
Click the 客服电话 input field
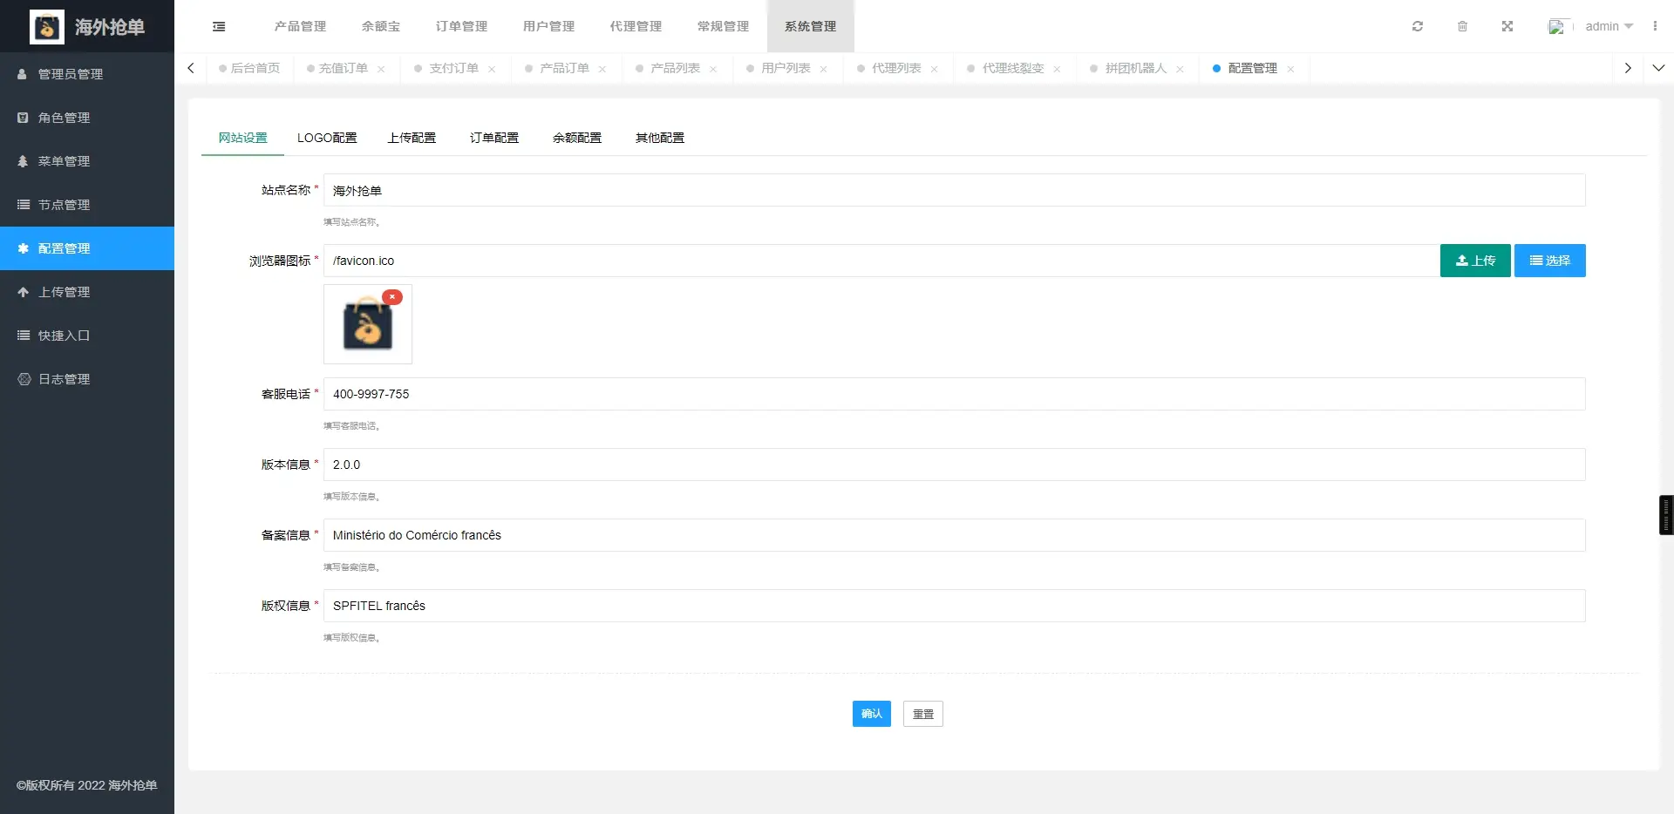[x=953, y=394]
